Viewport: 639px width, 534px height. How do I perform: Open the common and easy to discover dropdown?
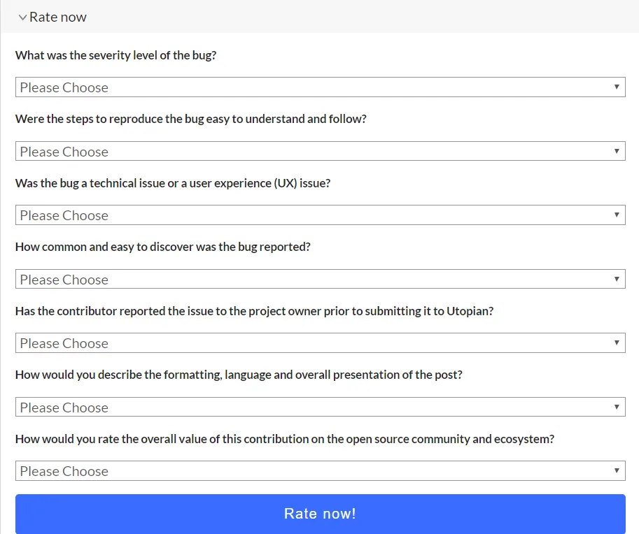[x=320, y=280]
